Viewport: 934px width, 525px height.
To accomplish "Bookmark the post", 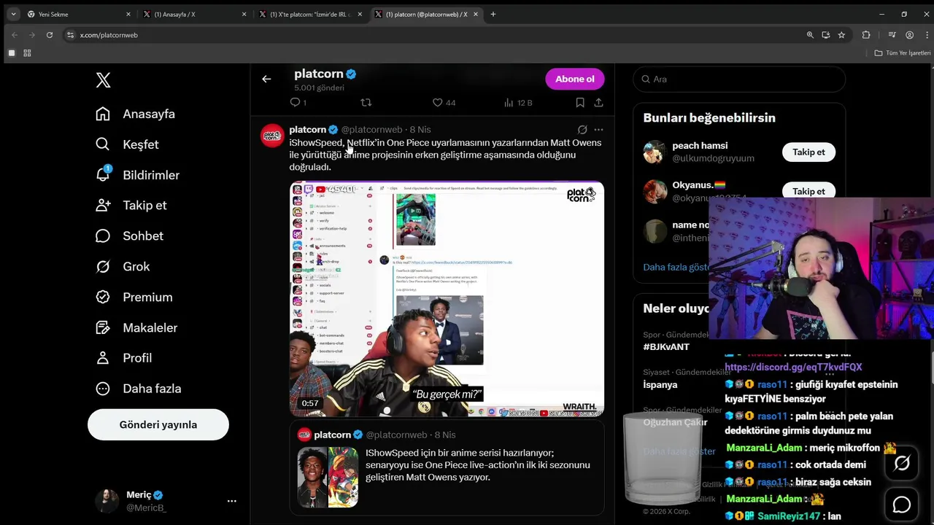I will click(579, 103).
